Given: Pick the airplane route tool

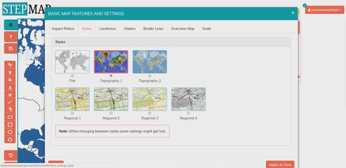Looking at the screenshot, I should pos(10,95).
